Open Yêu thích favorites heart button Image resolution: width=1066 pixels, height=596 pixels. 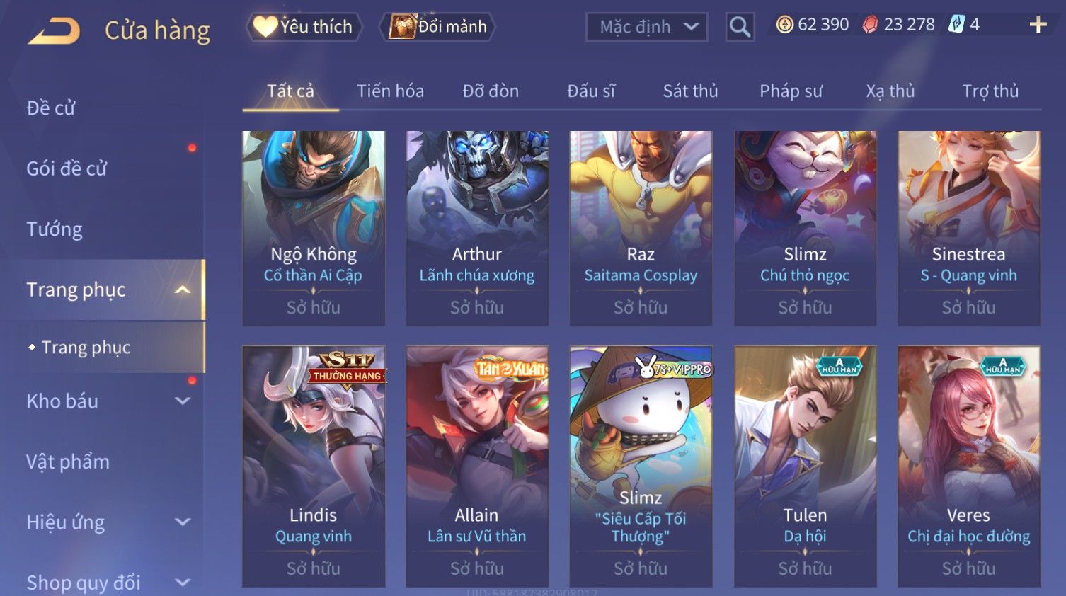pyautogui.click(x=304, y=27)
